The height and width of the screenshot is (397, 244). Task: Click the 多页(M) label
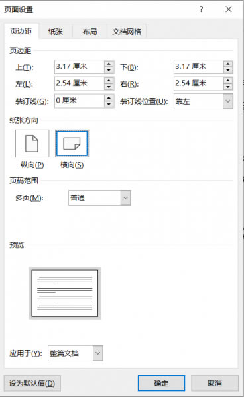(x=29, y=198)
